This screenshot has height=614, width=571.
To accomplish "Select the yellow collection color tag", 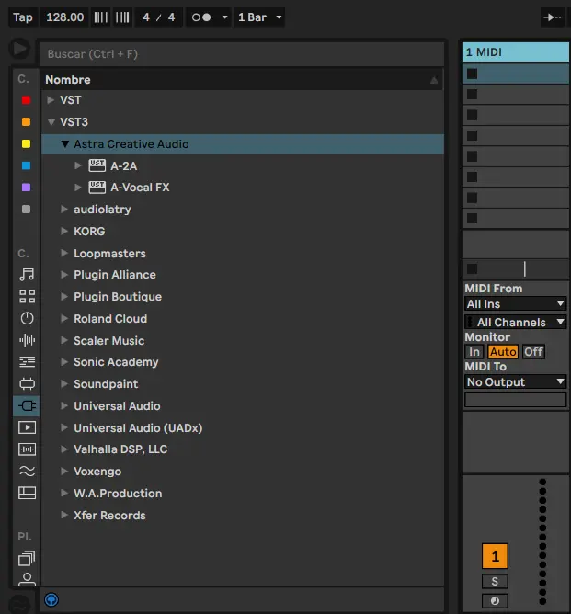I will [x=26, y=143].
